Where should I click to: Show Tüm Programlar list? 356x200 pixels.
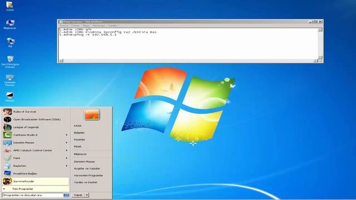click(36, 189)
